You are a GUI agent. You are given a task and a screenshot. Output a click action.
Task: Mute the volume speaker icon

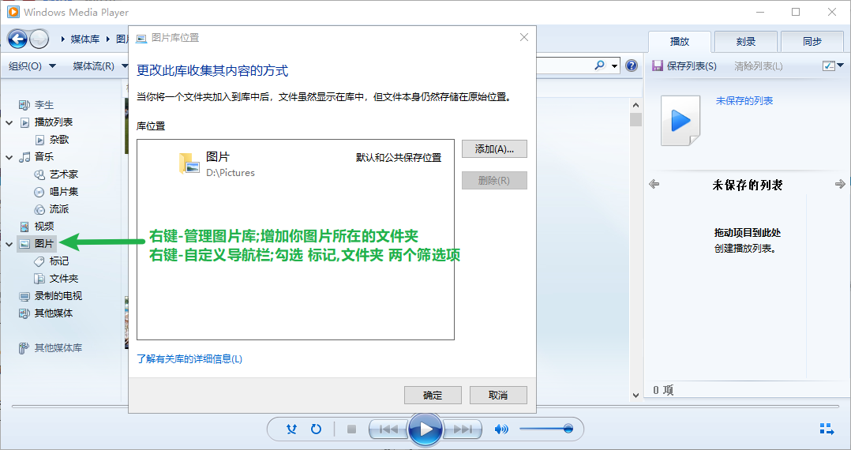pyautogui.click(x=500, y=429)
